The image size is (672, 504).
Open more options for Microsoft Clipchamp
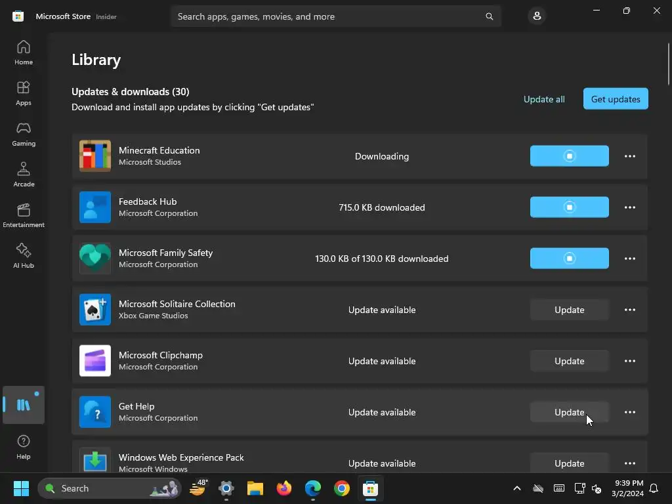[x=629, y=361]
